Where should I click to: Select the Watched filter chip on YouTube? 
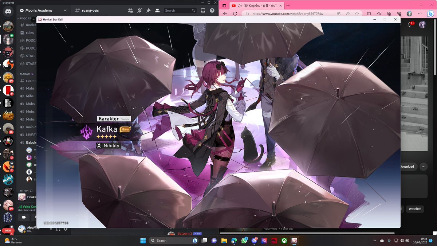point(415,209)
